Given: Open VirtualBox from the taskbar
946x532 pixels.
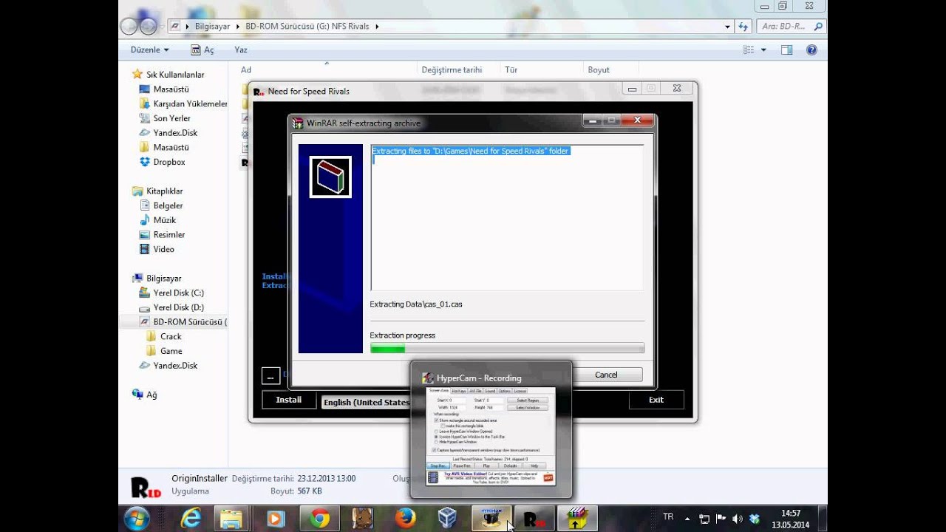Looking at the screenshot, I should (447, 519).
